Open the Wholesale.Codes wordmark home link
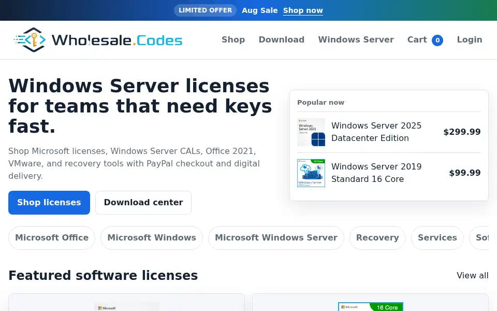This screenshot has height=311, width=497. [x=117, y=40]
